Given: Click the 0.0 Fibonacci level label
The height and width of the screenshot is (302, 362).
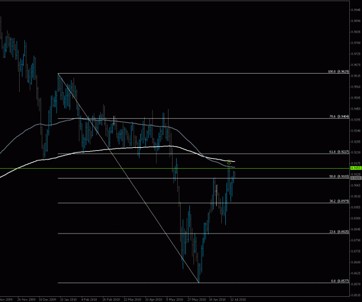Looking at the screenshot, I should point(340,281).
